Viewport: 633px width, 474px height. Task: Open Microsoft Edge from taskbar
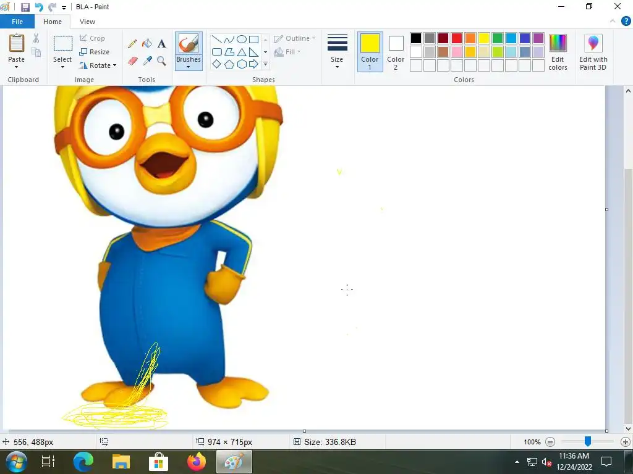coord(83,462)
